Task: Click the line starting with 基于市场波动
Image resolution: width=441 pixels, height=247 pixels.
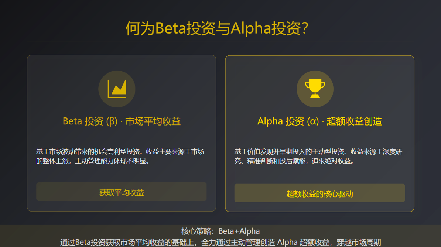Action: click(120, 152)
